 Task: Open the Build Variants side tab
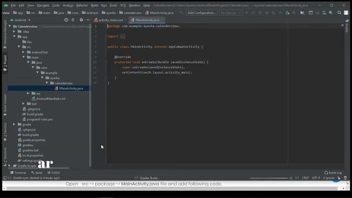click(x=5, y=105)
